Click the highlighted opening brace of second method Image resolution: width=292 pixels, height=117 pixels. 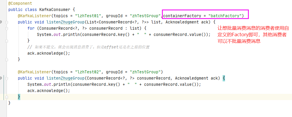[224, 78]
